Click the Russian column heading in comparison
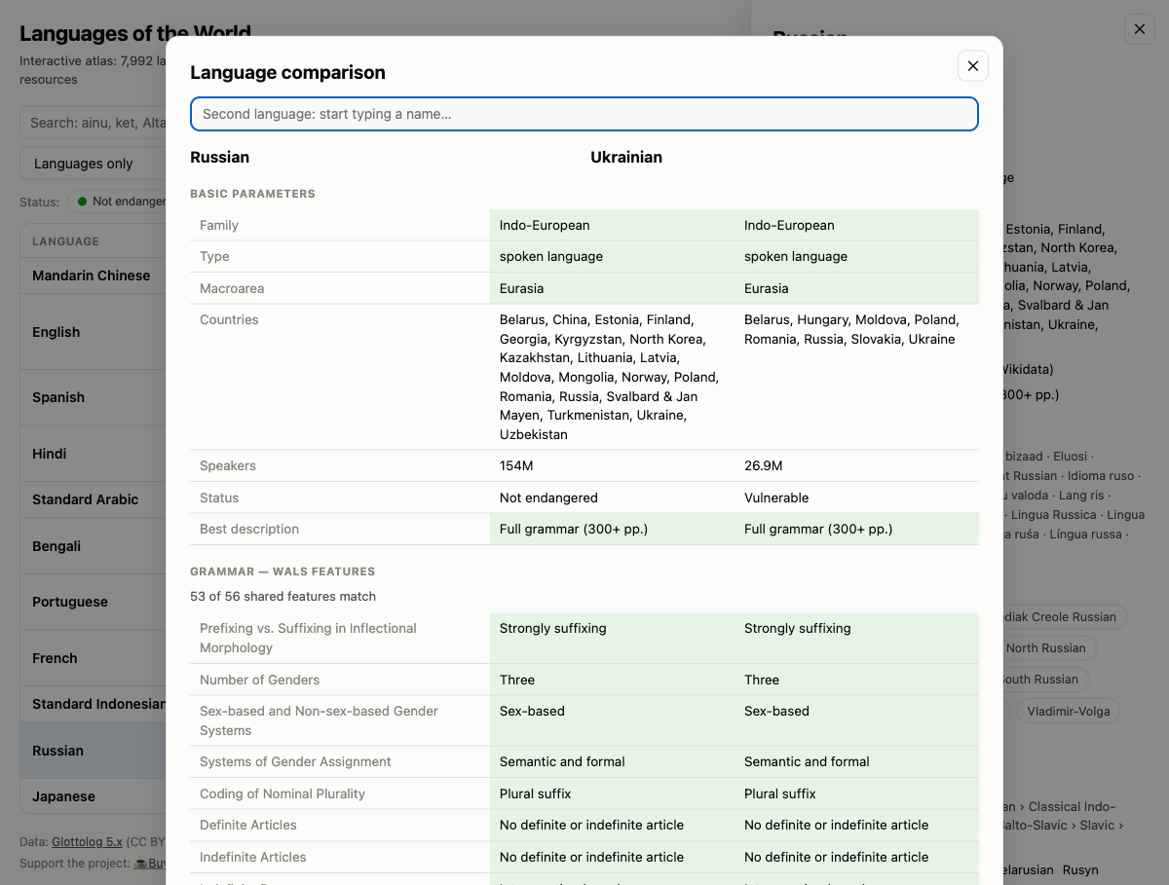Screen dimensions: 1169x885 [x=219, y=157]
